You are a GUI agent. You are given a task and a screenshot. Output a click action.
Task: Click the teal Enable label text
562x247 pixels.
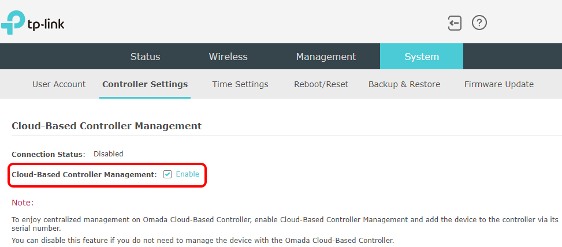click(x=188, y=174)
